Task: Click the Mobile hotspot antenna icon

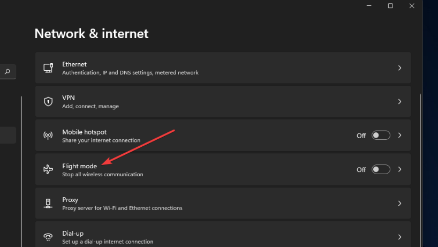Action: pyautogui.click(x=48, y=136)
